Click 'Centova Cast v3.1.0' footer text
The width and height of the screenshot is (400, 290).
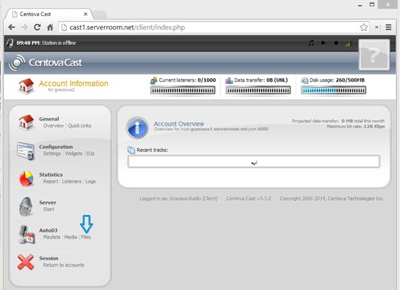pos(249,199)
